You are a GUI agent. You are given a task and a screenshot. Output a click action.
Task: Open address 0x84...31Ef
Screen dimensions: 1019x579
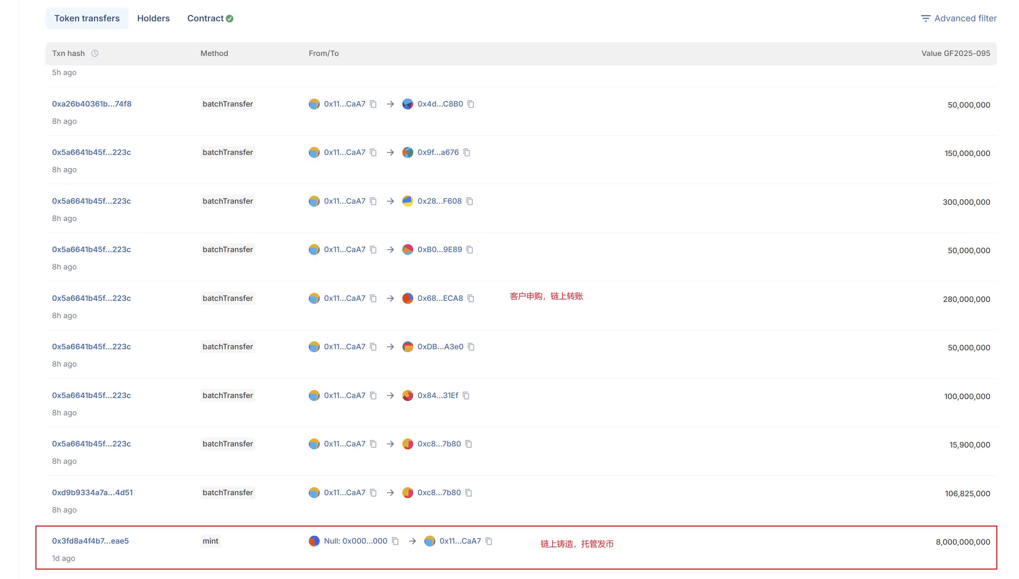coord(438,395)
